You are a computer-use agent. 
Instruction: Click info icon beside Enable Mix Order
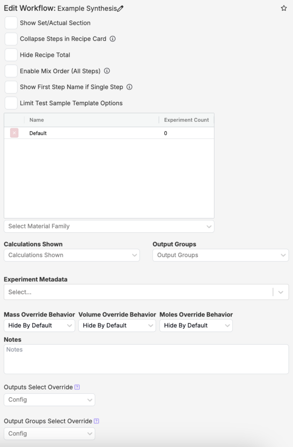107,71
